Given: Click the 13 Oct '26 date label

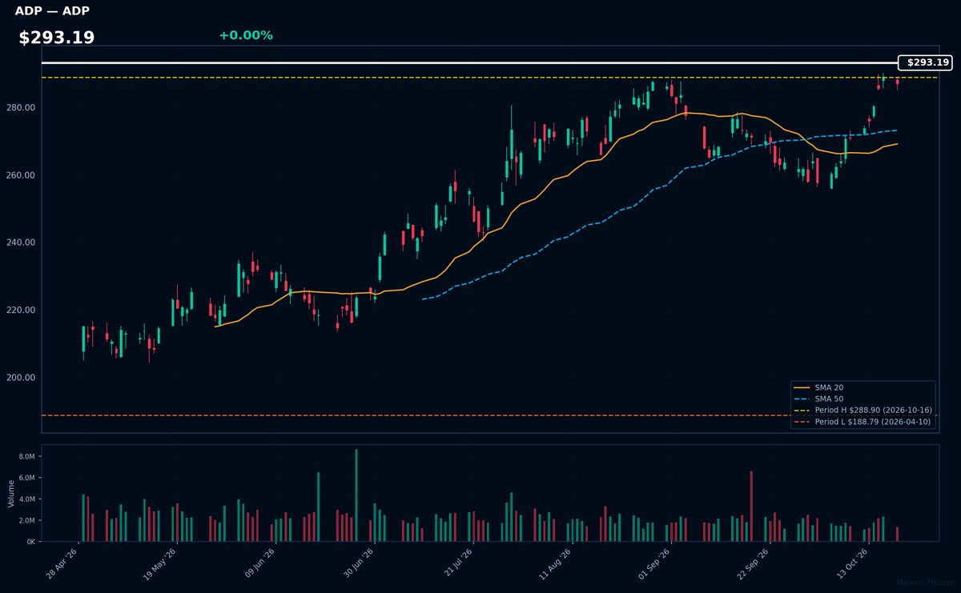Looking at the screenshot, I should coord(851,563).
